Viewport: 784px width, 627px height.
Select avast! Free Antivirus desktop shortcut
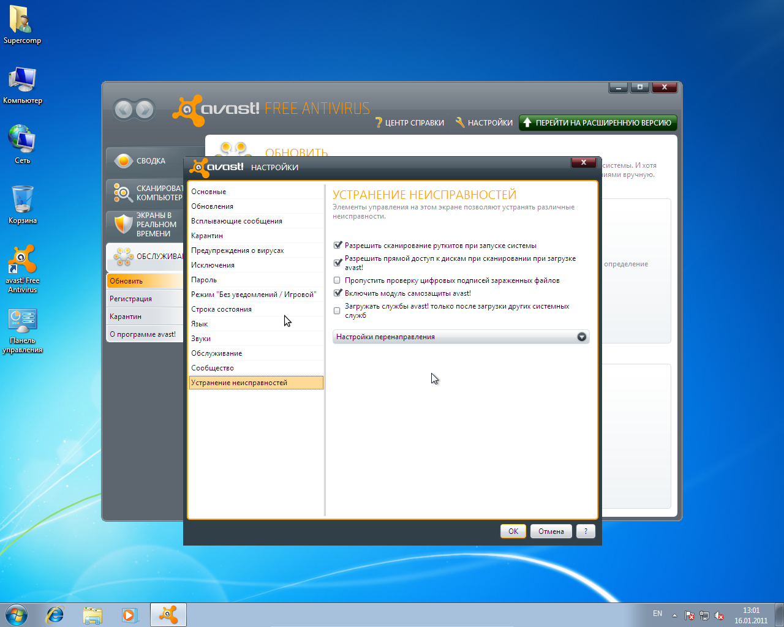tap(22, 268)
